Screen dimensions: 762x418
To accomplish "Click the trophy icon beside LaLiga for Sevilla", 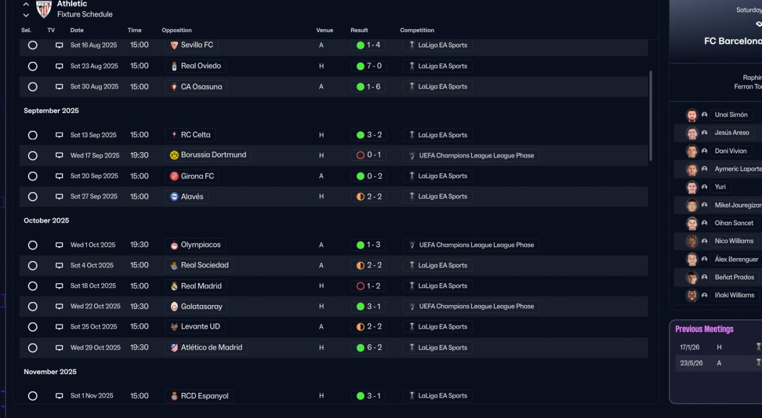I will (x=411, y=45).
